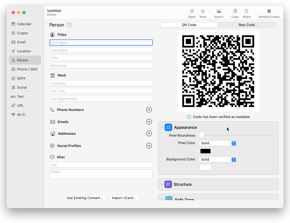Select Crypto in the sidebar
The height and width of the screenshot is (223, 290).
pyautogui.click(x=25, y=33)
